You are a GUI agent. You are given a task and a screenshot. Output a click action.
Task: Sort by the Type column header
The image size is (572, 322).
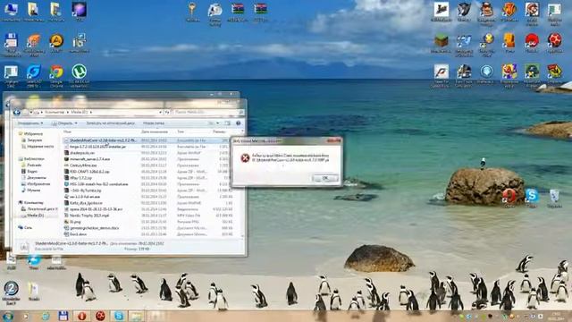point(181,131)
